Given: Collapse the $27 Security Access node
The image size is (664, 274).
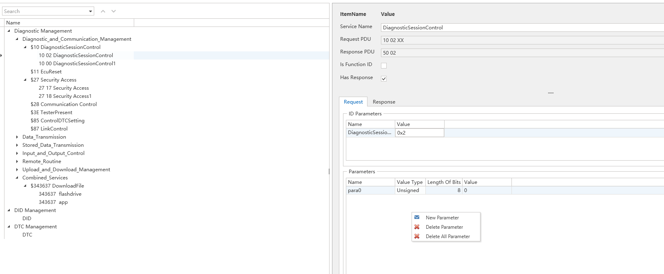Looking at the screenshot, I should point(25,80).
